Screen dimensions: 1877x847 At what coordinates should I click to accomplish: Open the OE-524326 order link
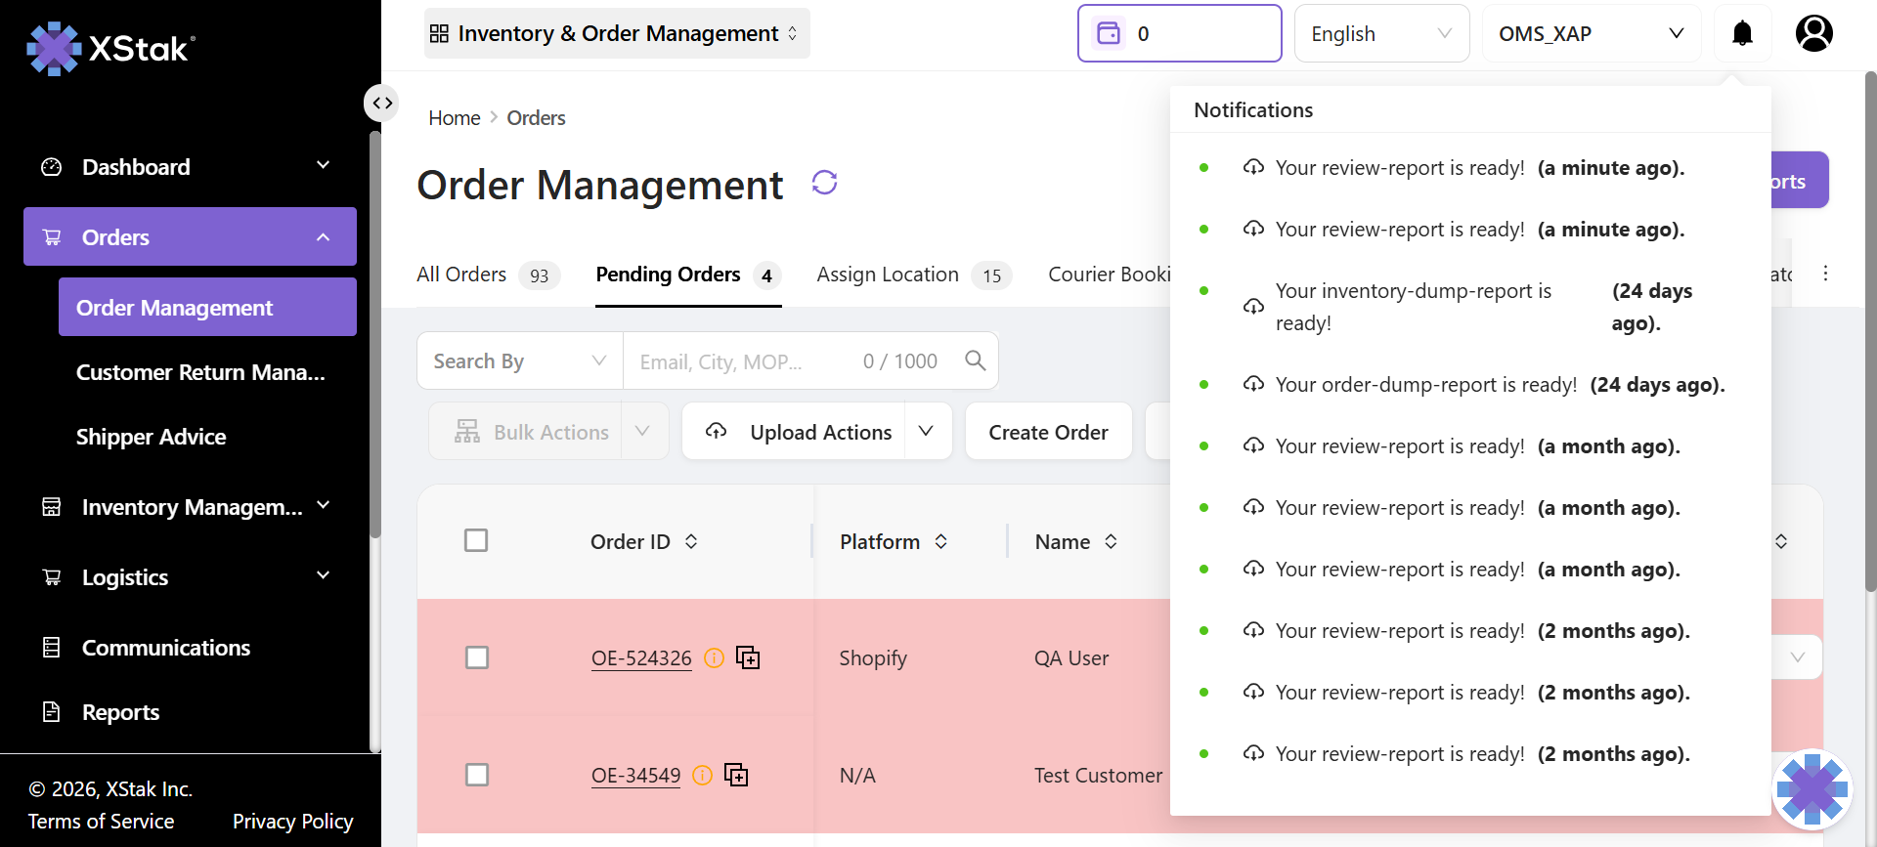coord(641,658)
